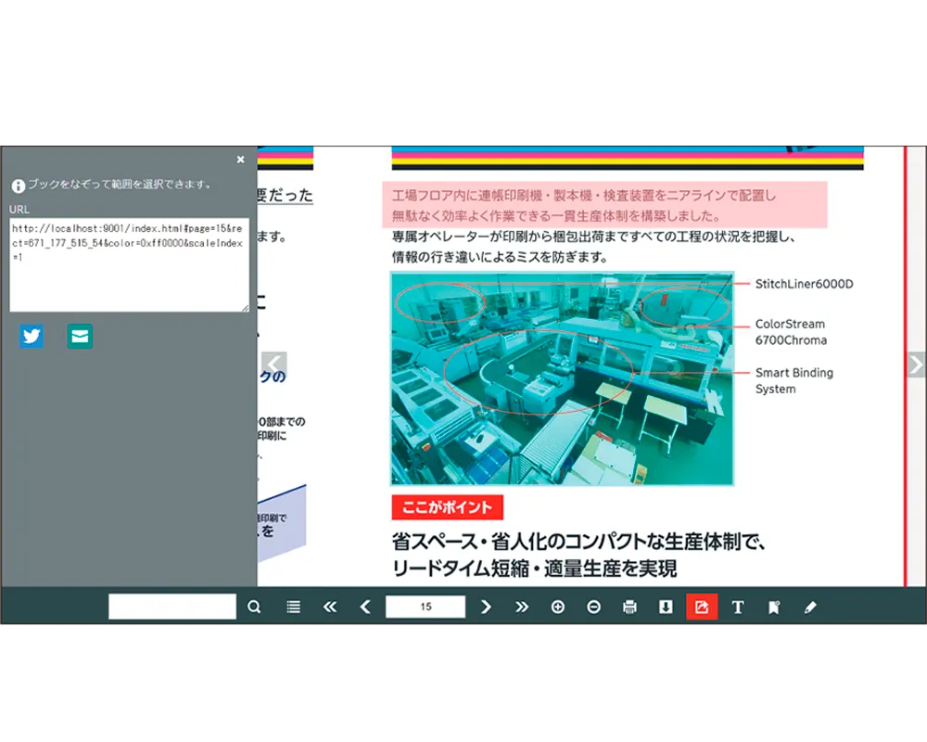927x742 pixels.
Task: Click the page number field showing 15
Action: click(x=425, y=608)
